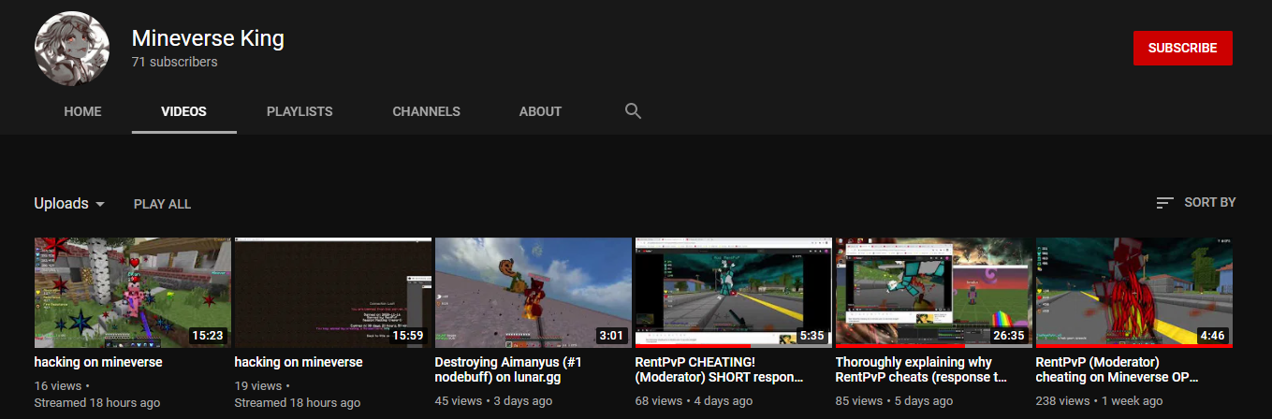Expand the Uploads dropdown
The image size is (1272, 419).
pos(70,203)
